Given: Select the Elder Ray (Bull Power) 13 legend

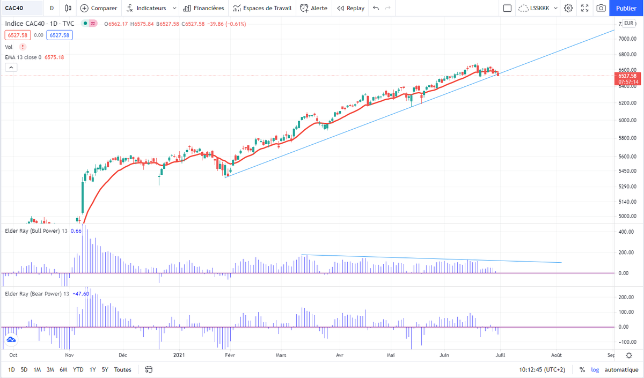Looking at the screenshot, I should 36,231.
